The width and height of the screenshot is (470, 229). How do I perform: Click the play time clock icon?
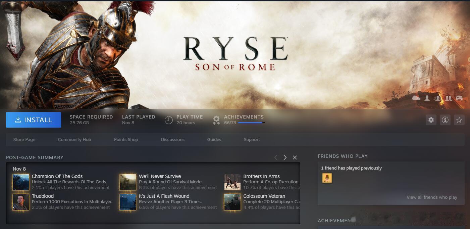point(169,120)
